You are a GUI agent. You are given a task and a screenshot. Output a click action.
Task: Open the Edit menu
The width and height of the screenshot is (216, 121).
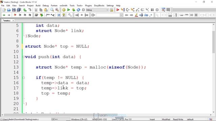tap(8, 5)
